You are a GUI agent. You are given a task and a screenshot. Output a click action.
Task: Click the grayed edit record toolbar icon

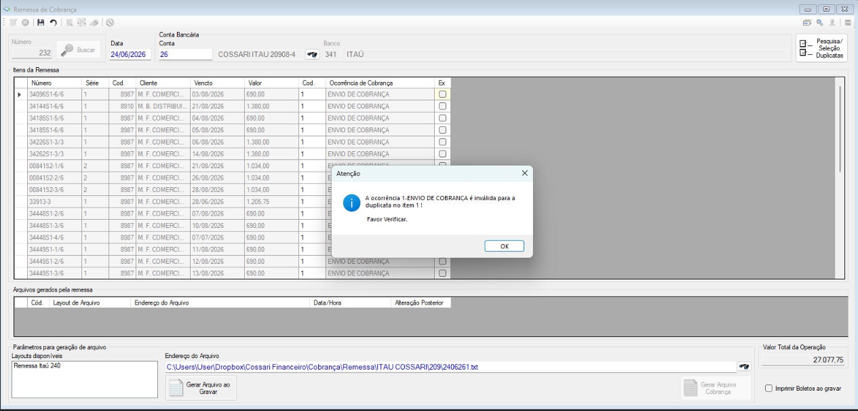point(13,22)
